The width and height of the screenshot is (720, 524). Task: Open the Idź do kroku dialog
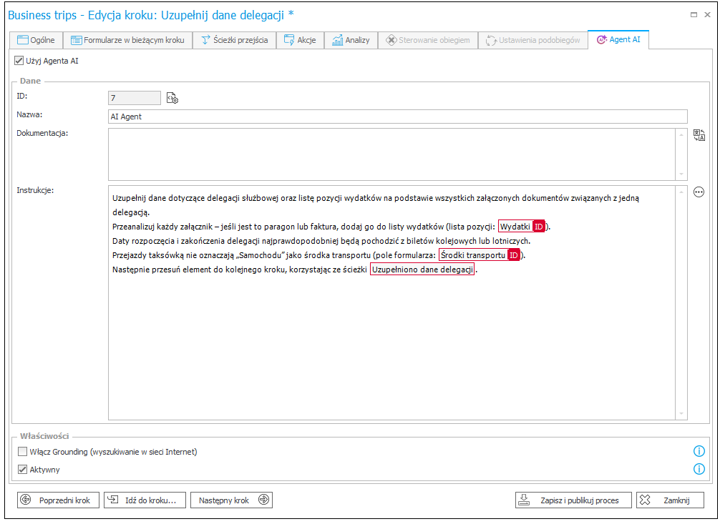144,500
